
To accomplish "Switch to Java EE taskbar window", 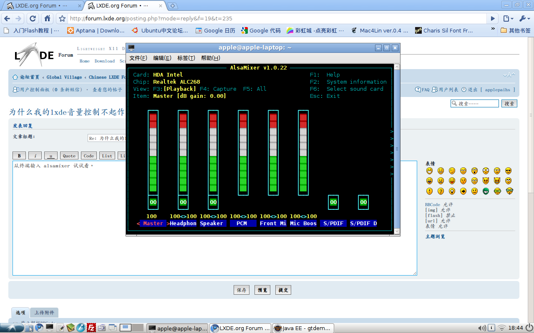I will [303, 328].
